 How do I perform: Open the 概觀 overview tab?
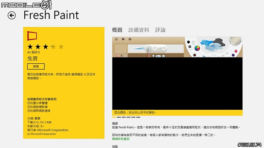tap(117, 30)
